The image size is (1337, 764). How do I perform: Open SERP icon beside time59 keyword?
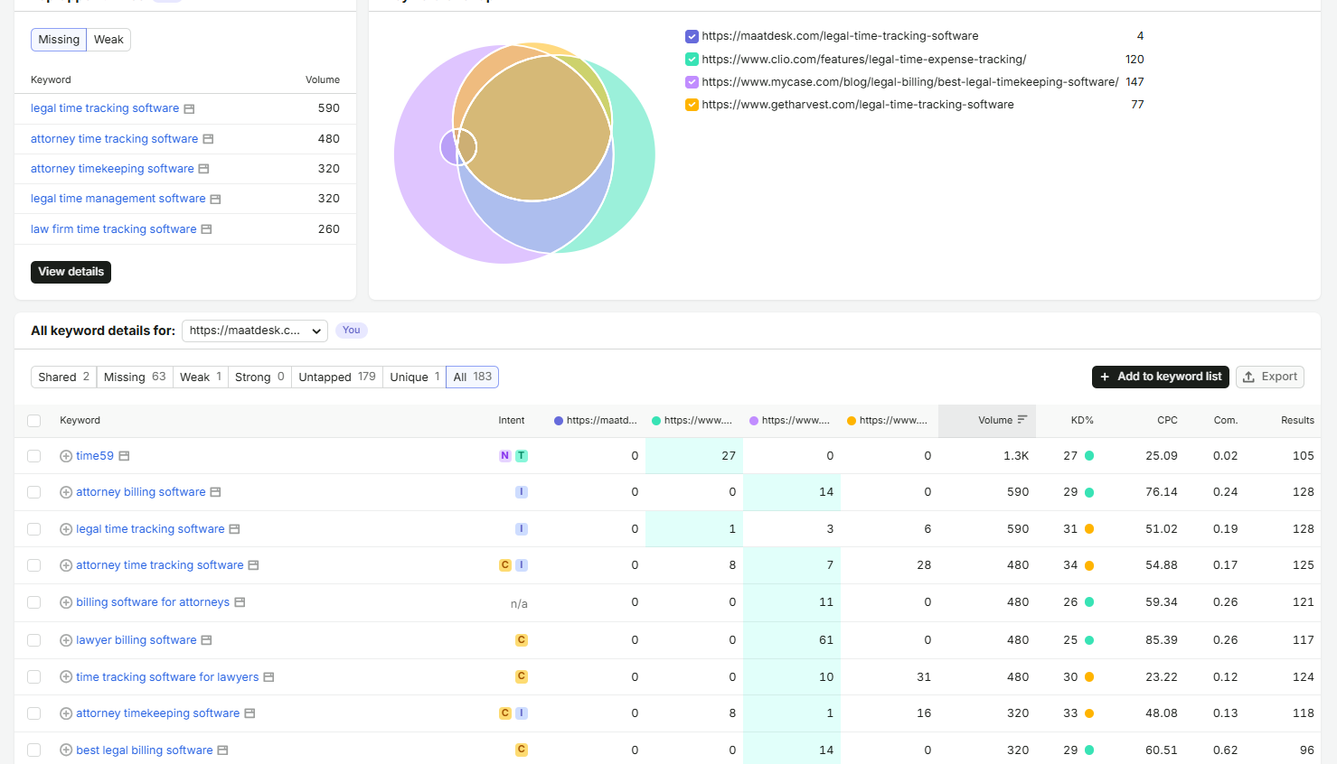coord(124,456)
